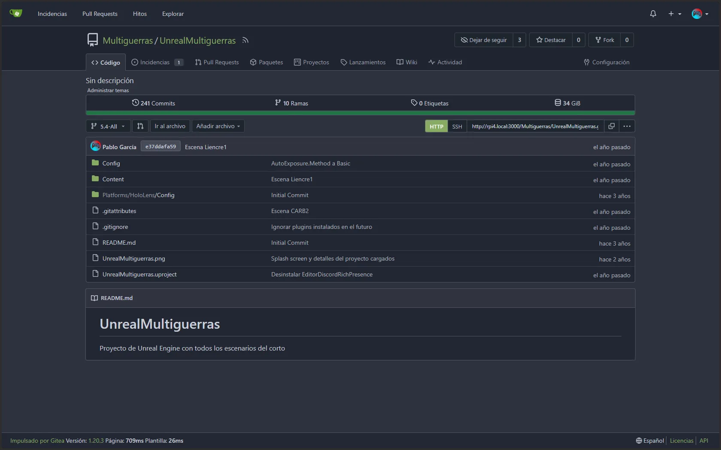Click the clone URL input field
Screen dimensions: 721x450
point(535,126)
